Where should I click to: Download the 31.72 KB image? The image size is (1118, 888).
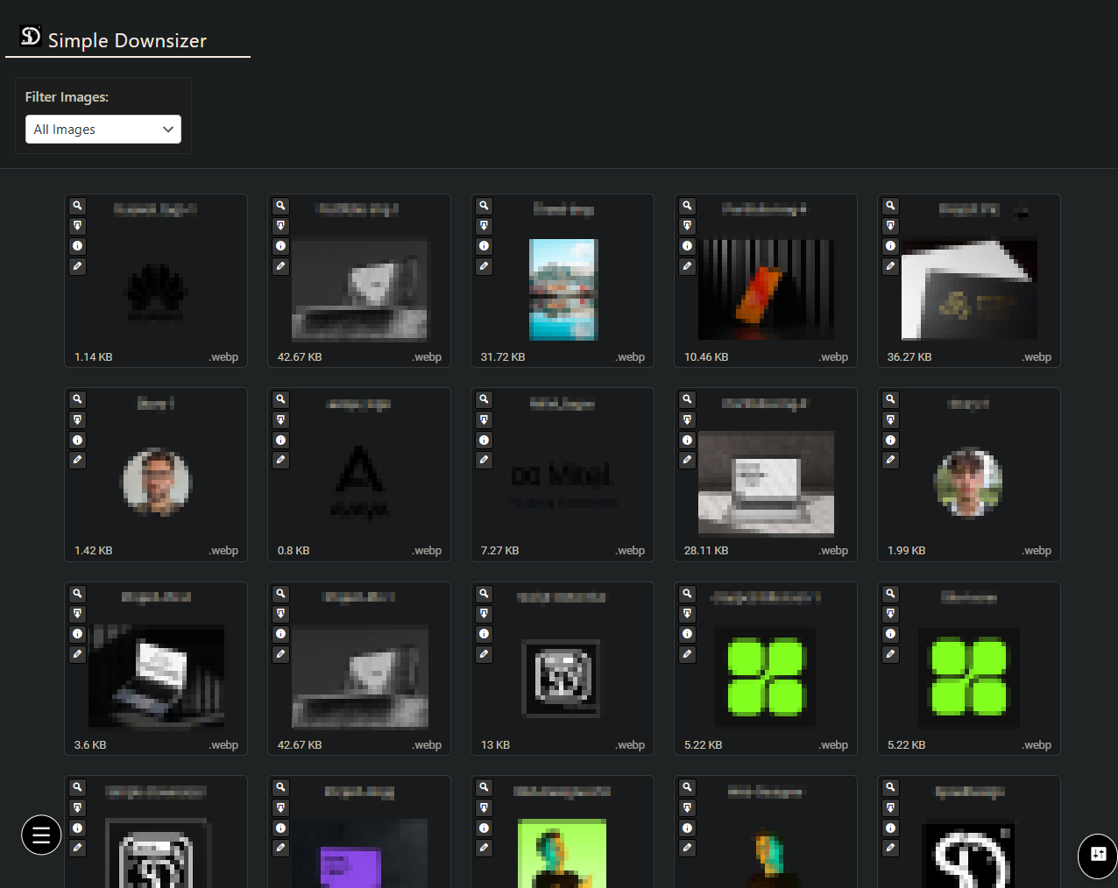[485, 226]
